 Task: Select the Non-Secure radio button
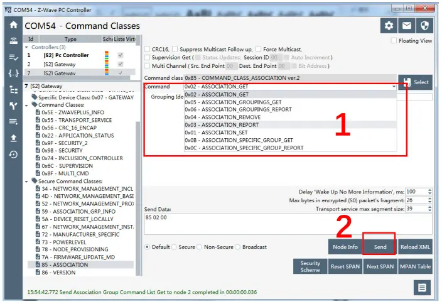coord(199,247)
